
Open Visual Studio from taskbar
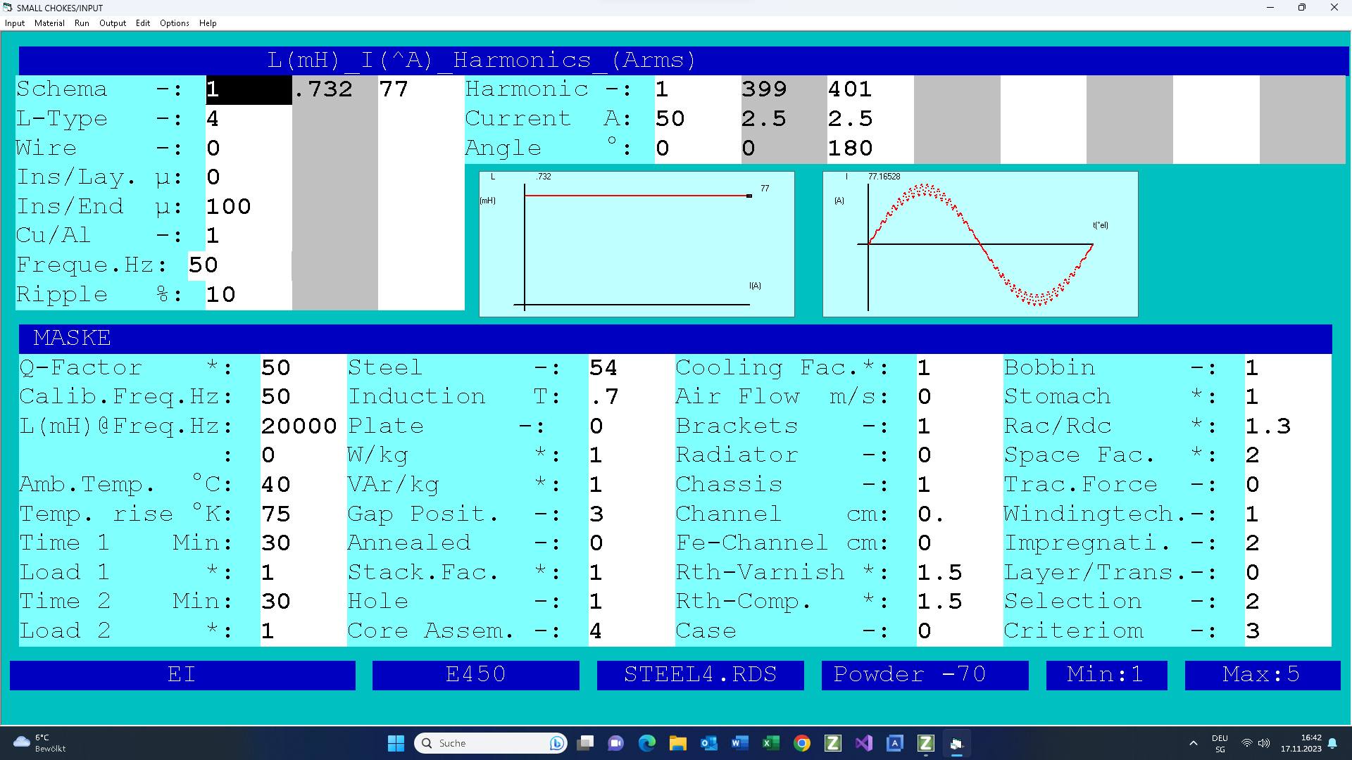click(x=864, y=743)
